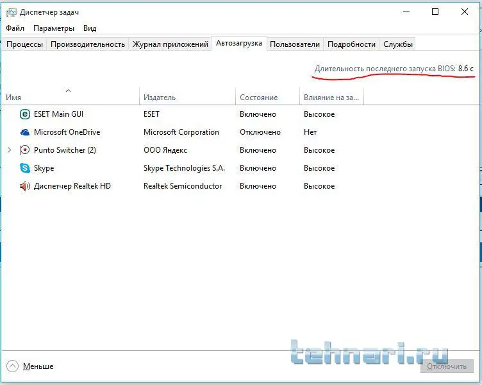Click the Высокое impact of ESET Main GUI
Image resolution: width=482 pixels, height=385 pixels.
pos(319,114)
